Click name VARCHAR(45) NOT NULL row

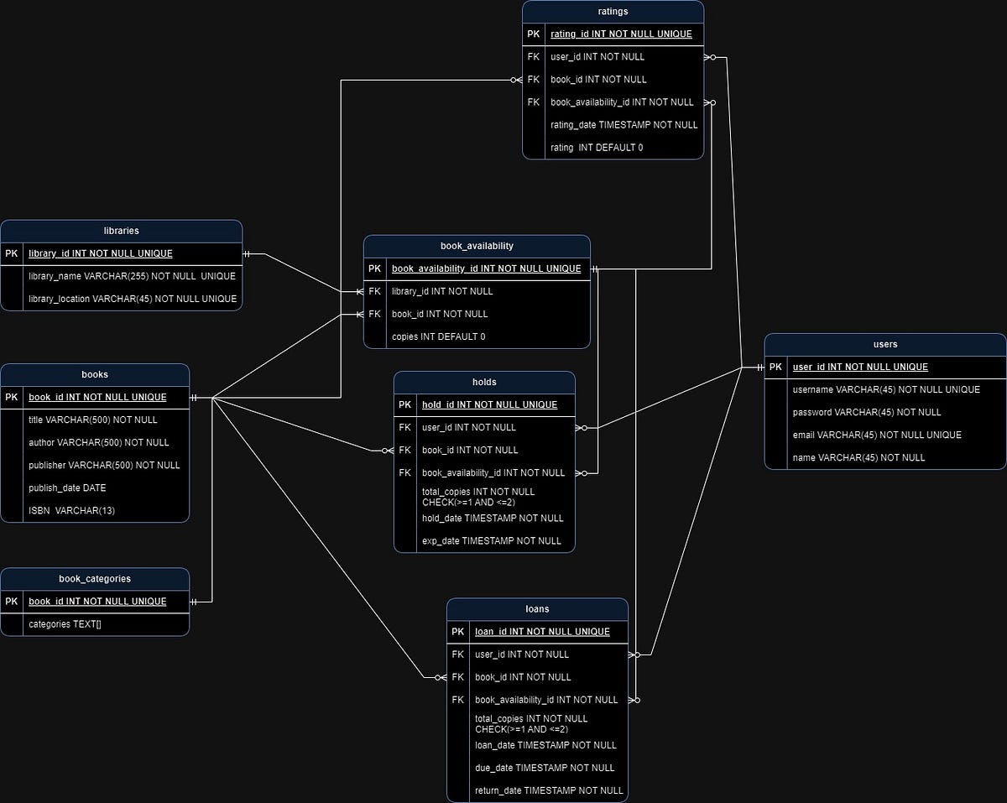885,457
